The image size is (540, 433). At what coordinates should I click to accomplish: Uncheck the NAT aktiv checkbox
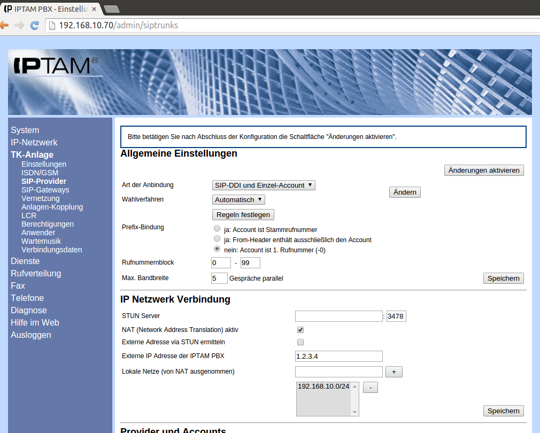[300, 330]
